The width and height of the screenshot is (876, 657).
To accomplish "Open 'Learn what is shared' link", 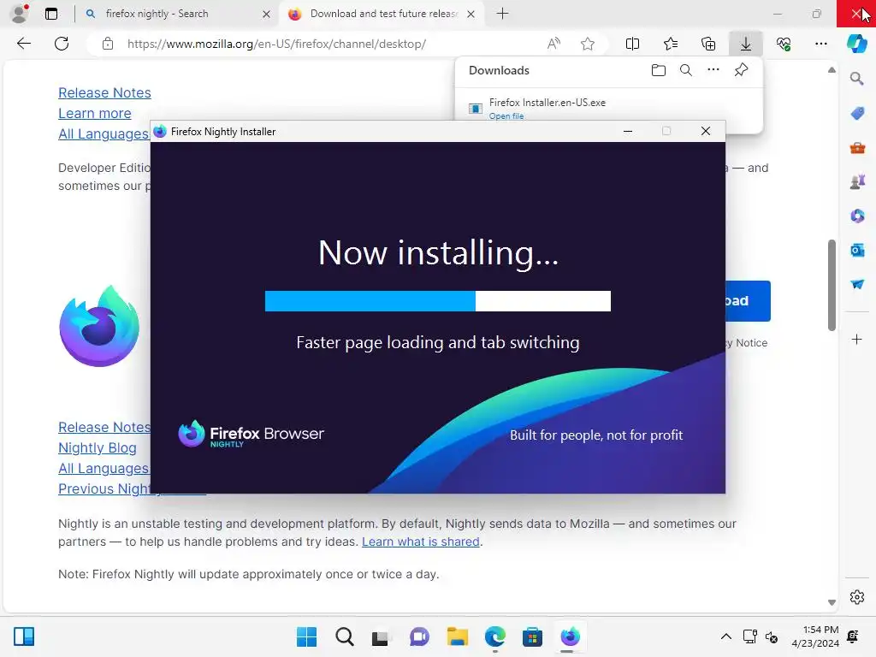I will (421, 542).
